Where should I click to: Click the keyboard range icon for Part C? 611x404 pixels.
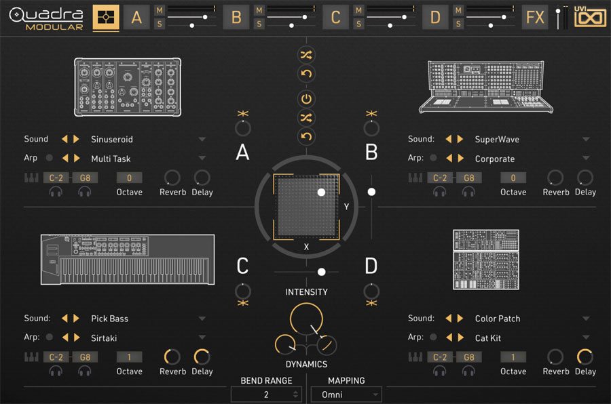[x=32, y=357]
